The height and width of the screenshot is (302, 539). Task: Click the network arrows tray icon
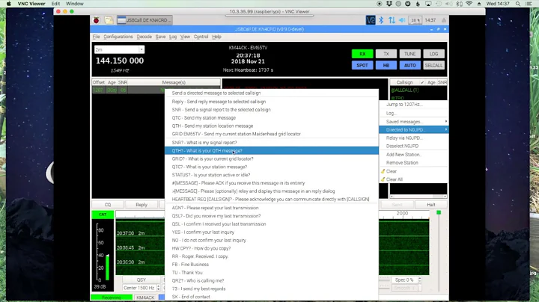[x=392, y=20]
